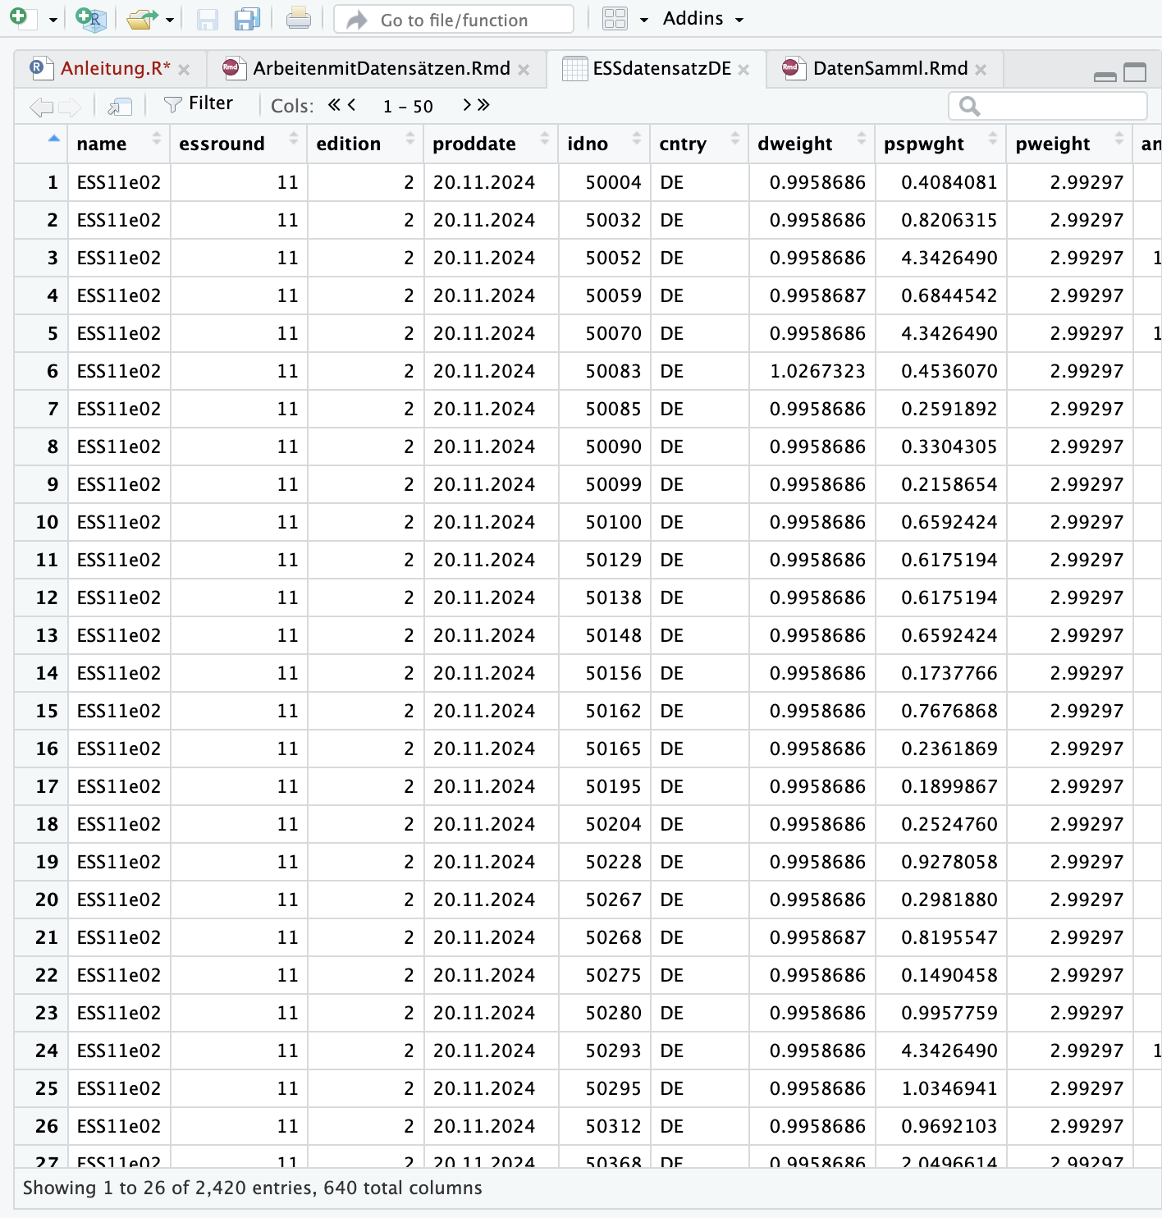1162x1218 pixels.
Task: Close the Anleitung.R tab
Action: click(x=184, y=70)
